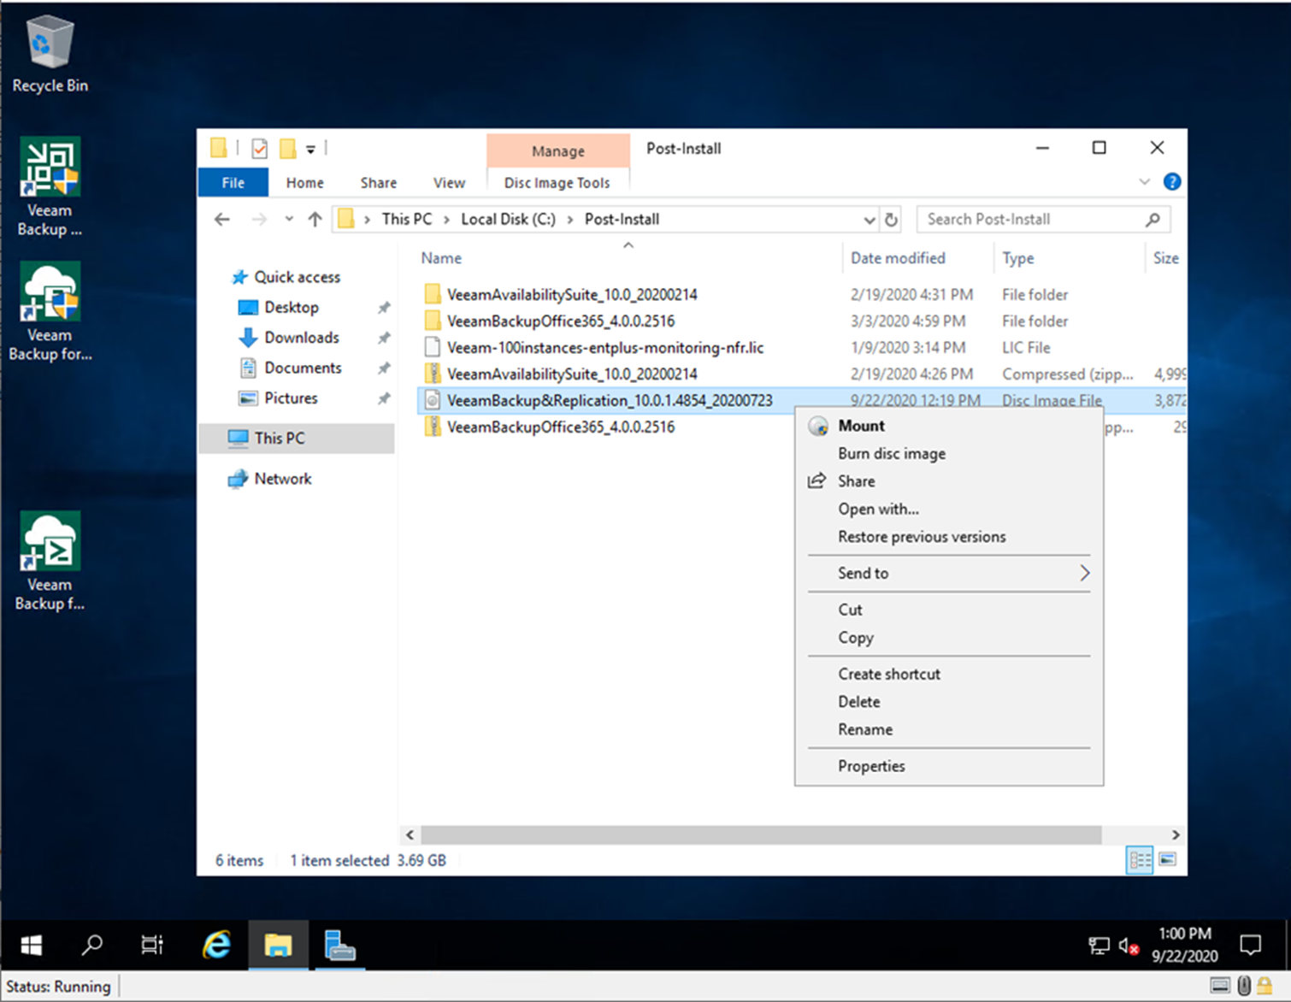
Task: Switch to Disc Image Tools tab
Action: [557, 183]
